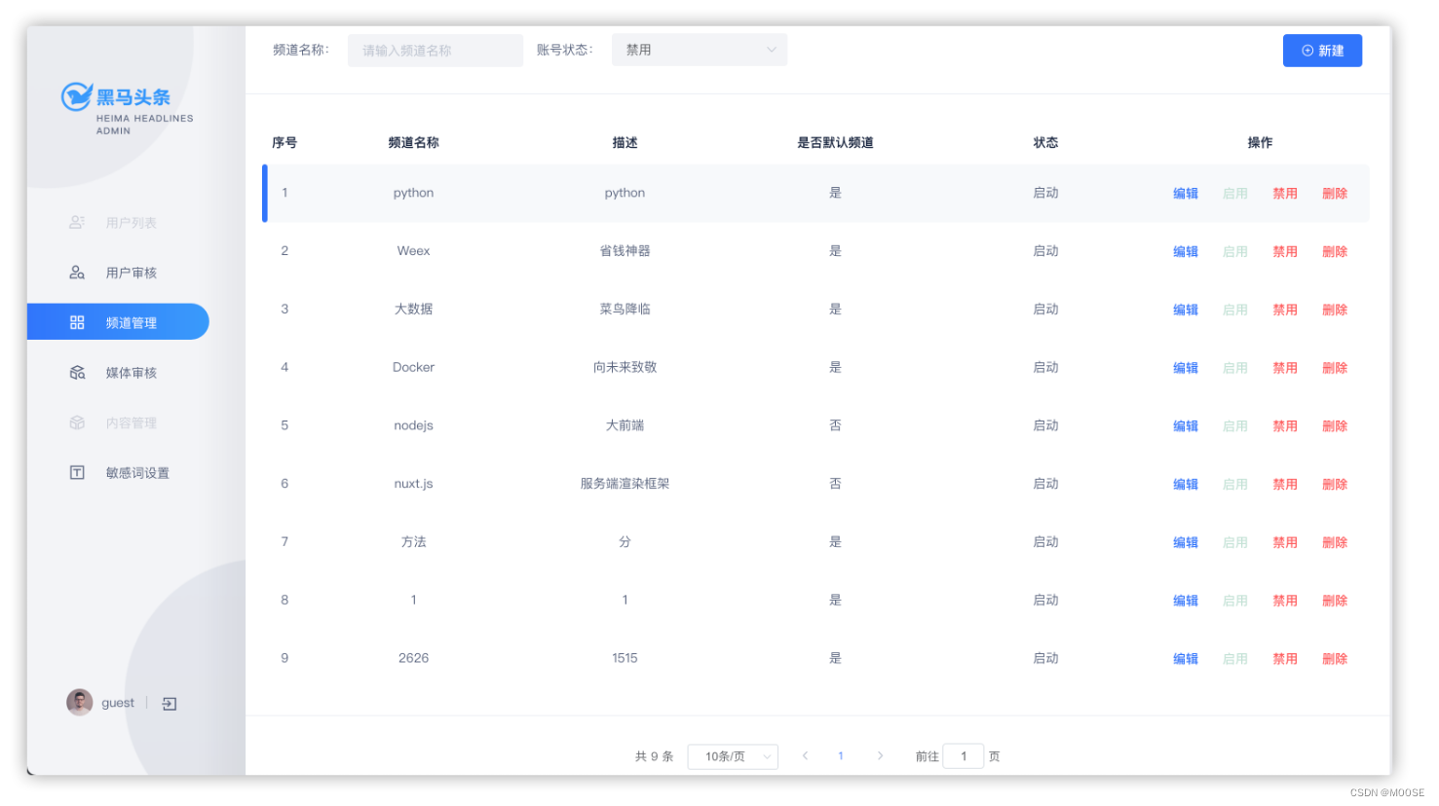This screenshot has width=1439, height=806.
Task: Click the guest user avatar
Action: [80, 702]
